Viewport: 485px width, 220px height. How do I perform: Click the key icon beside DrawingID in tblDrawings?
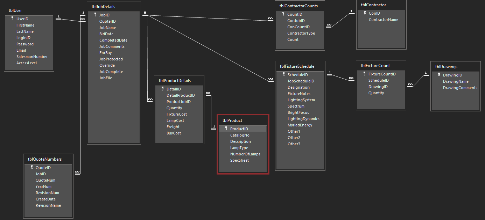click(439, 75)
